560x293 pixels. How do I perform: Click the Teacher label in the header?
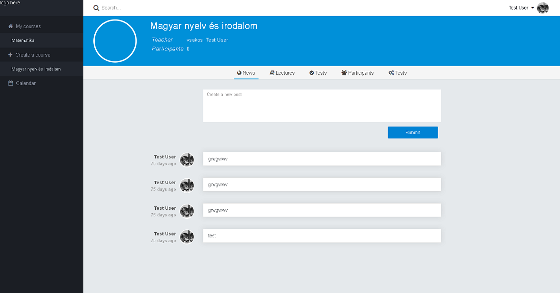[162, 39]
